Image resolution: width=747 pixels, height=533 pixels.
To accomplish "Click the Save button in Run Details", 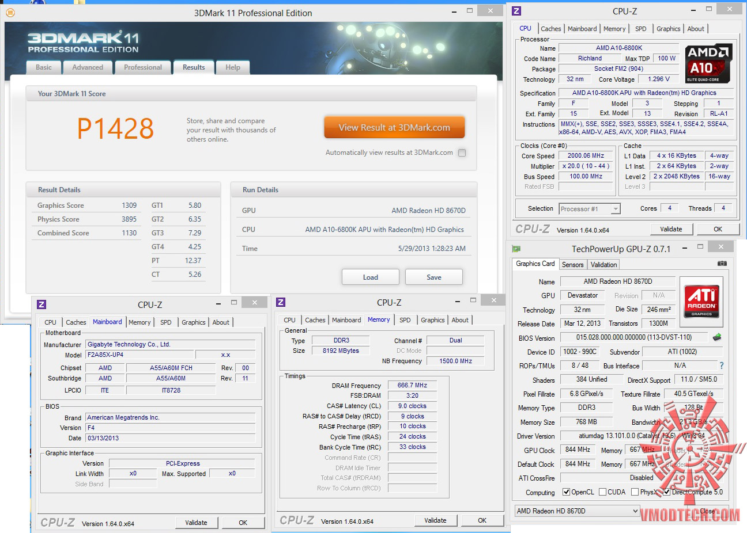I will coord(434,277).
